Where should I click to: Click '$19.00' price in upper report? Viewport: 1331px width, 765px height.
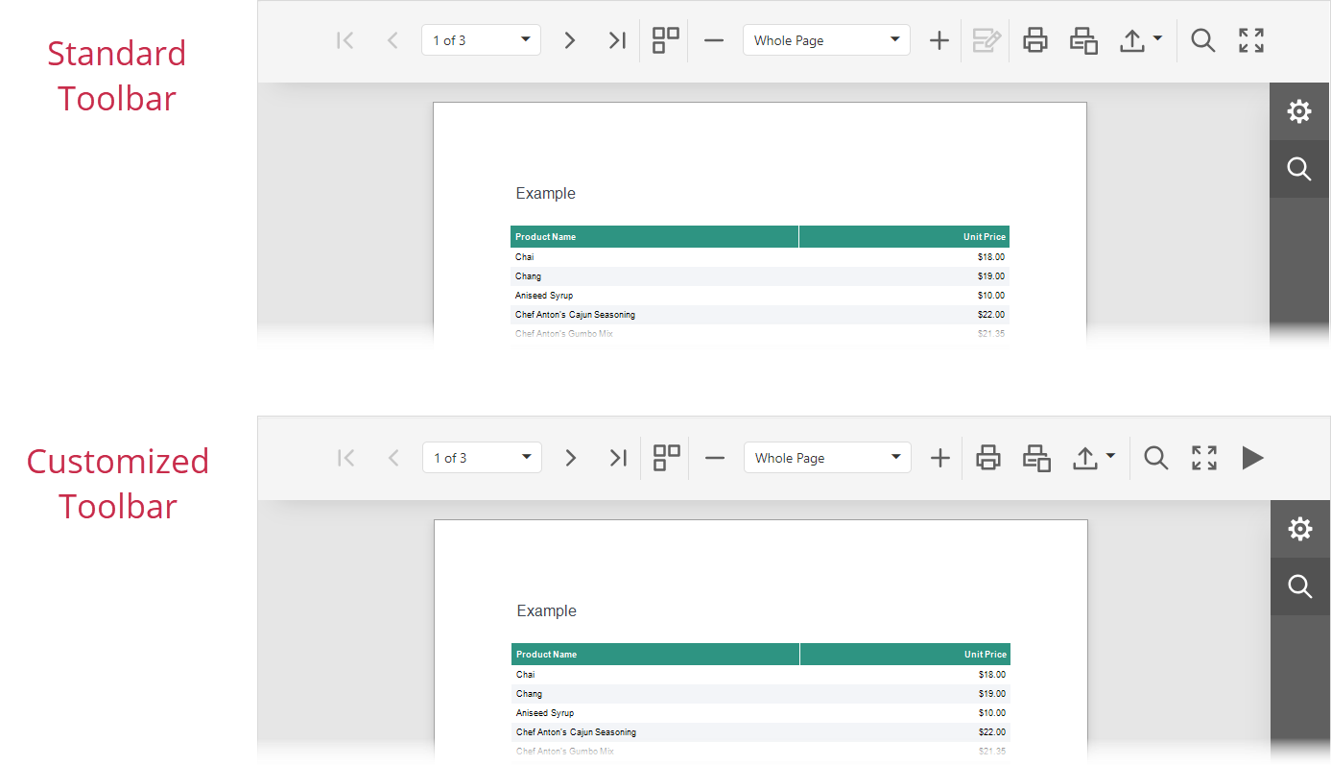tap(991, 276)
